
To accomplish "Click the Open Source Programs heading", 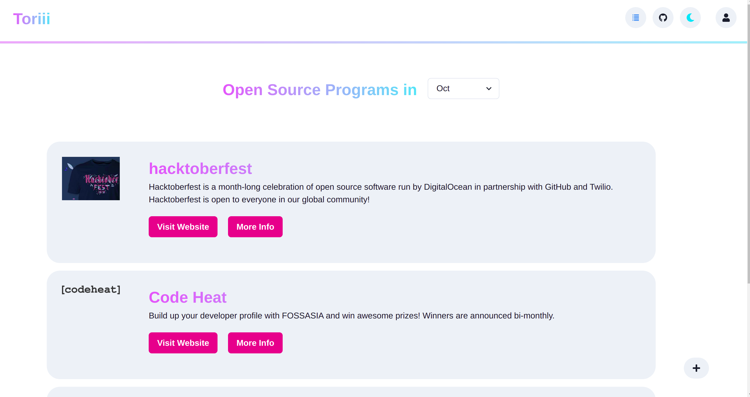I will click(319, 90).
